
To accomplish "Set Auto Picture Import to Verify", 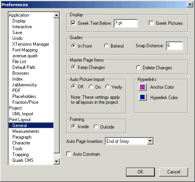I will tap(108, 87).
